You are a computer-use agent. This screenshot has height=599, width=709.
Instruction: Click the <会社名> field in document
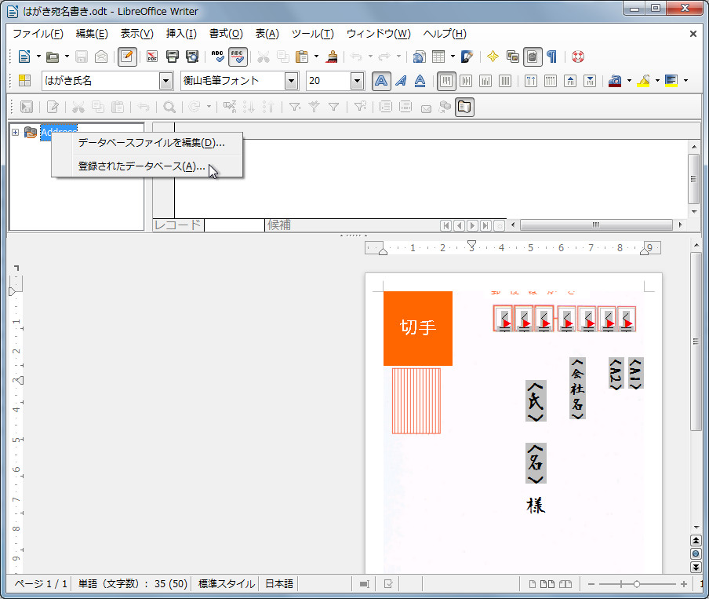577,389
